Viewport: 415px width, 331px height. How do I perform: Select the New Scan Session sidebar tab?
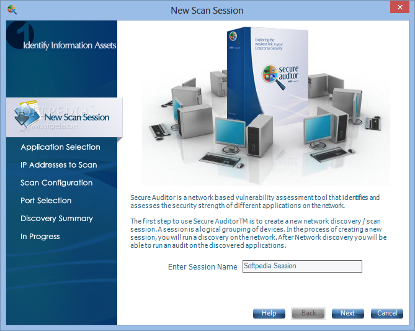[x=65, y=117]
